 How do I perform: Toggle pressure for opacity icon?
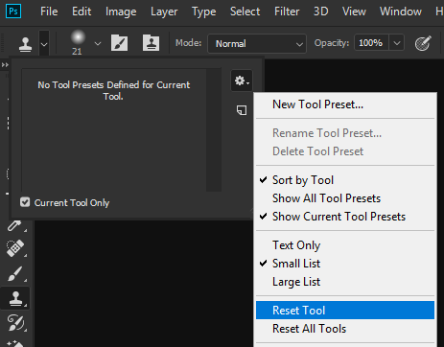click(423, 43)
